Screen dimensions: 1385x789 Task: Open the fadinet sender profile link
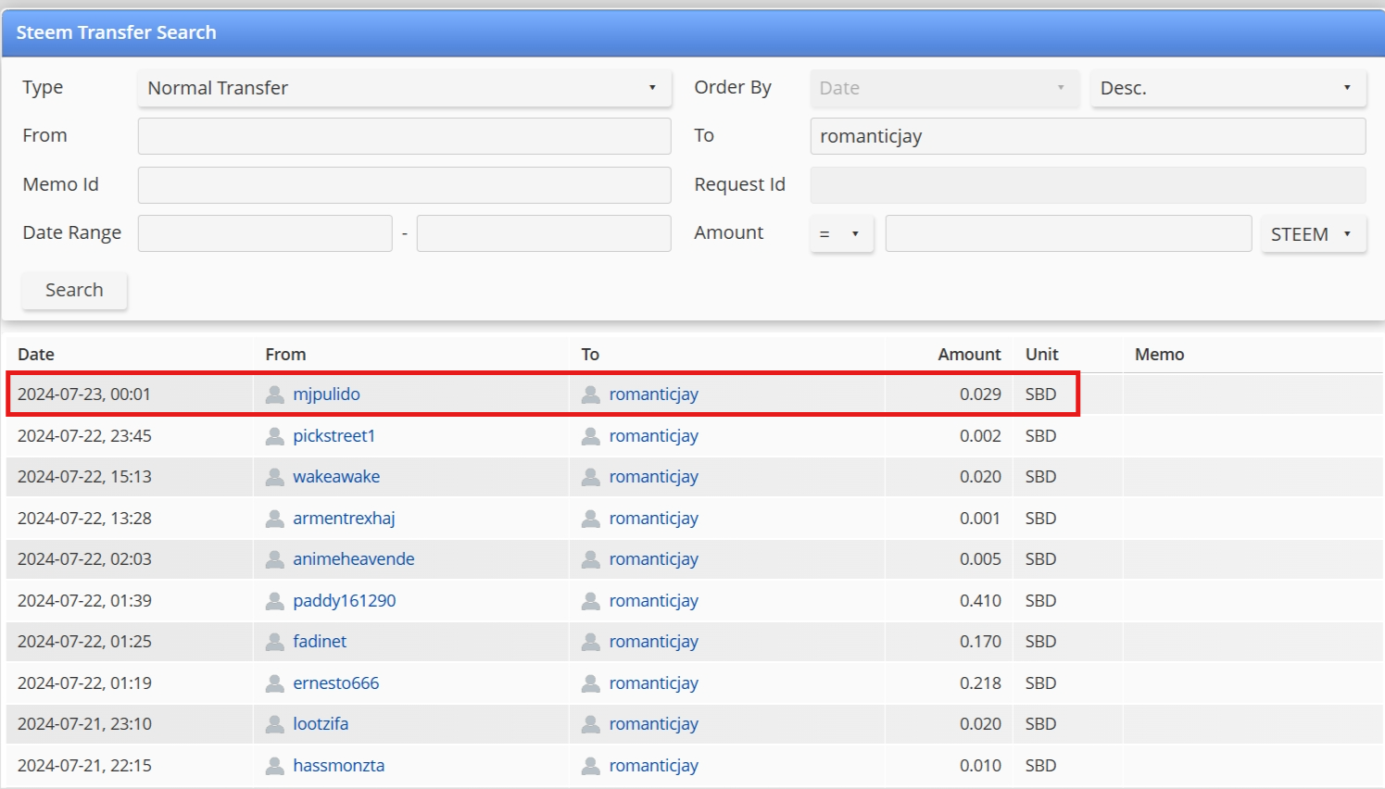tap(320, 642)
